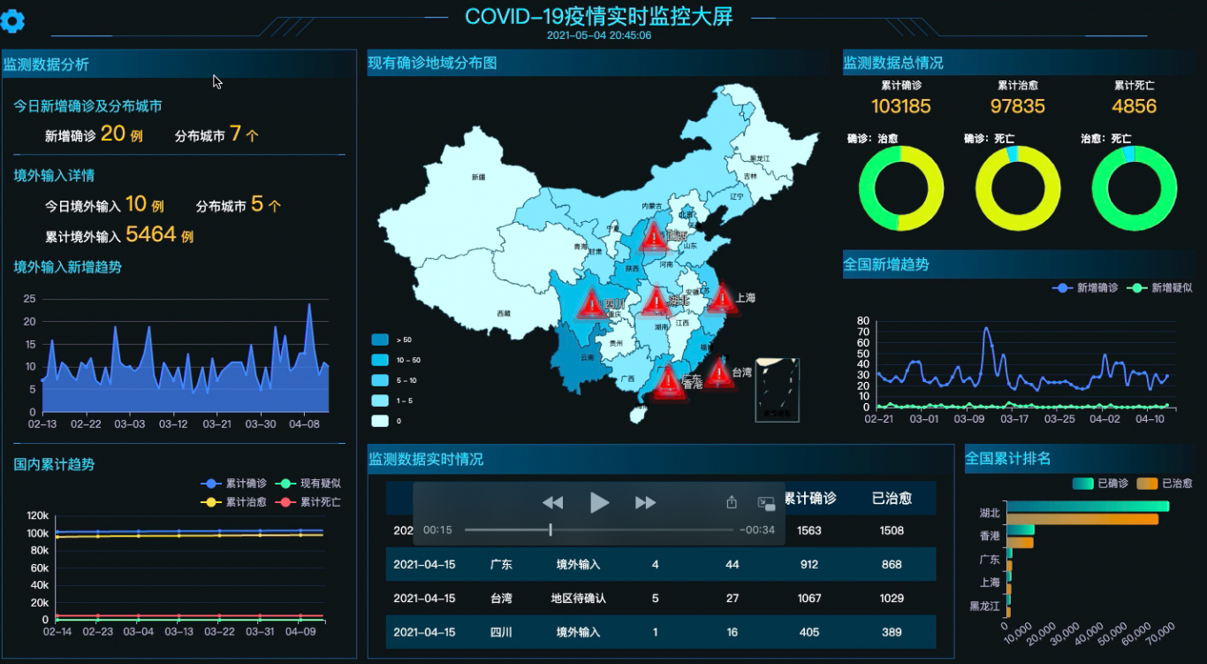
Task: Click the 现有确诊地域分布图 panel title
Action: pyautogui.click(x=432, y=63)
